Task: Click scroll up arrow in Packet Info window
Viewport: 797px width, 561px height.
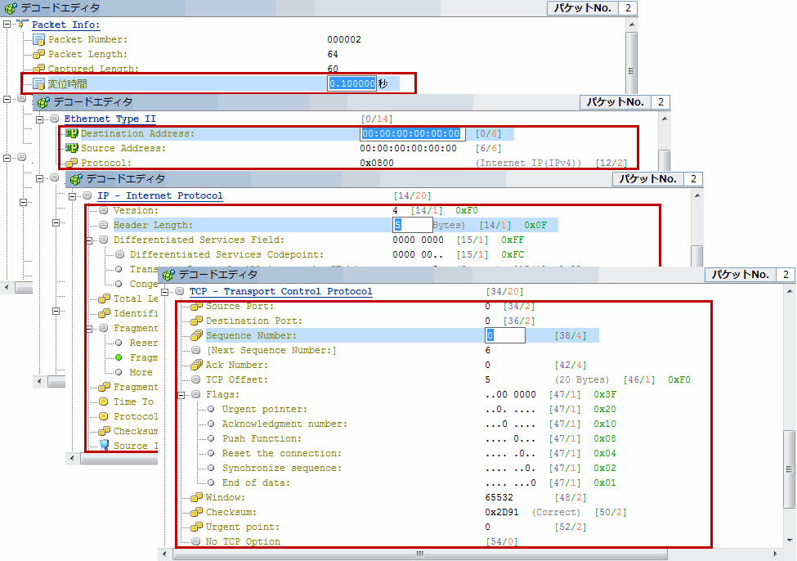Action: pyautogui.click(x=631, y=25)
